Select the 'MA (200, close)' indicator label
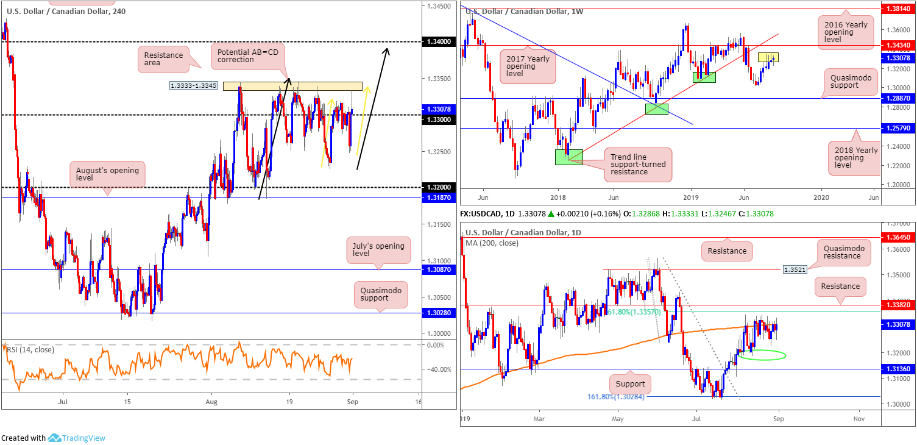917x445 pixels. click(494, 243)
